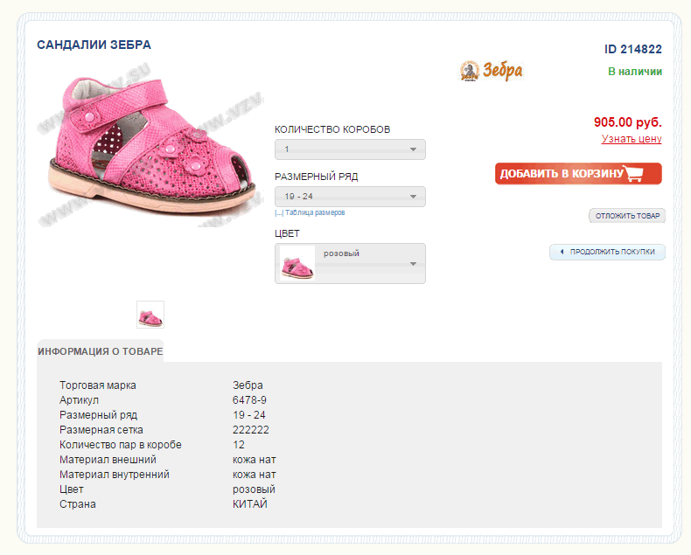Click the bracket icon beside Таблица размеров
Viewport: 691px width, 555px height.
pyautogui.click(x=279, y=212)
